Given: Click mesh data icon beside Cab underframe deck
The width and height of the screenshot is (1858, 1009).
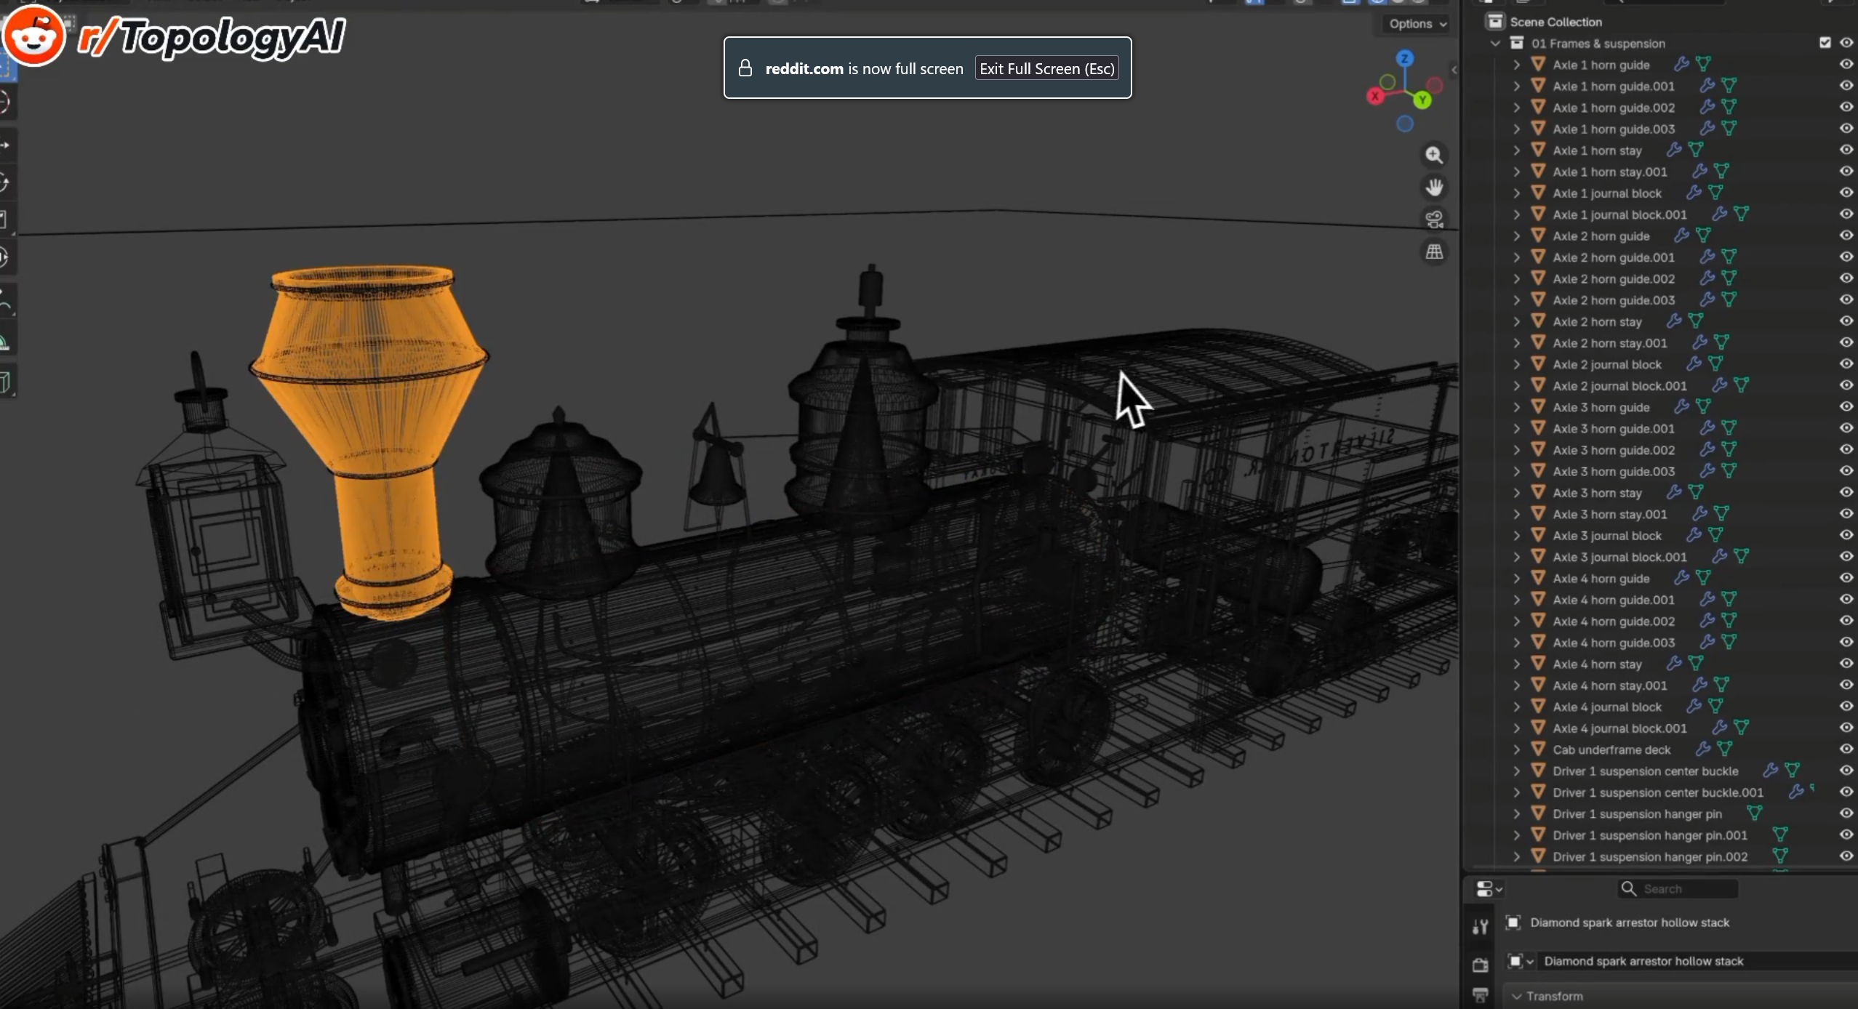Looking at the screenshot, I should 1723,749.
